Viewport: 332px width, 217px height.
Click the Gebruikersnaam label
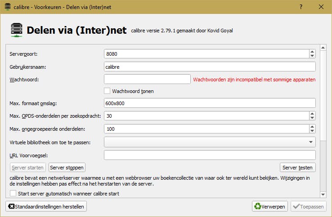tap(28, 67)
